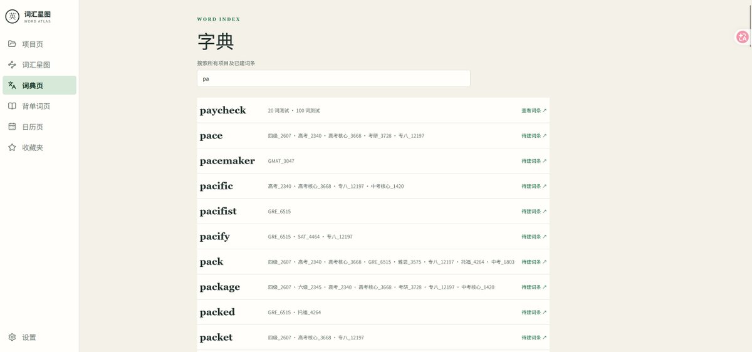Click 查看词条 link for paycheck

pos(534,110)
